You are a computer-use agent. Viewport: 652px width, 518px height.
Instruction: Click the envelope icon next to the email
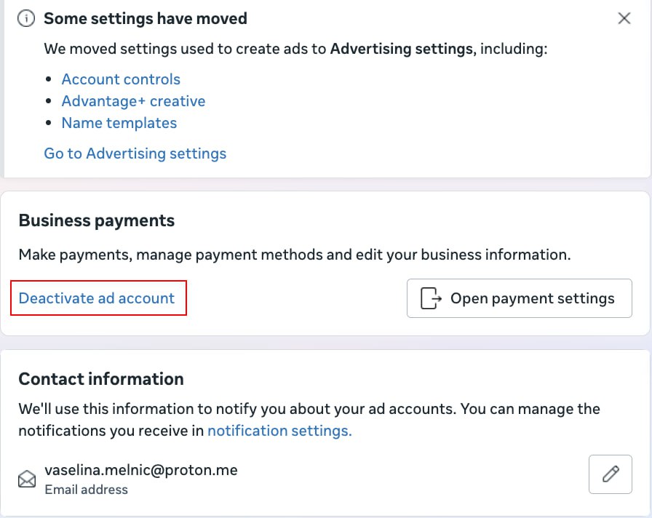coord(27,479)
